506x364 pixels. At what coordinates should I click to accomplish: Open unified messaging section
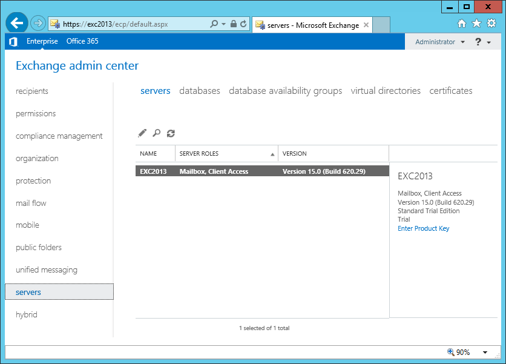[47, 270]
